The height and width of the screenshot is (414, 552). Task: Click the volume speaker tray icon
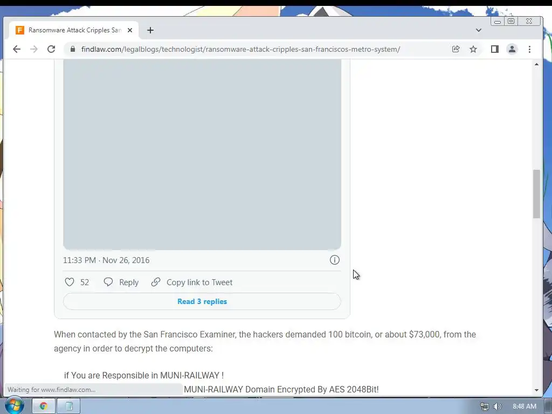pos(497,406)
